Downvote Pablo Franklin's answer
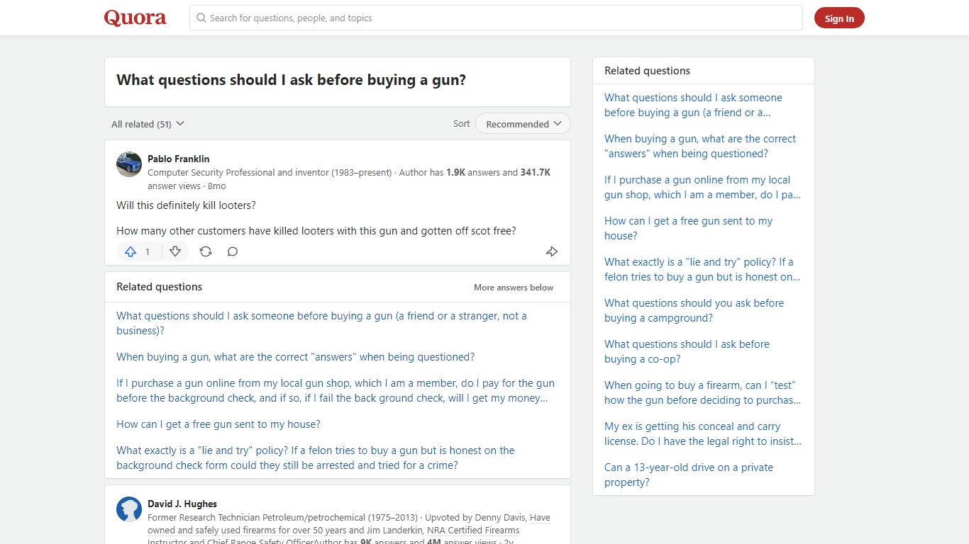This screenshot has height=544, width=969. [175, 251]
